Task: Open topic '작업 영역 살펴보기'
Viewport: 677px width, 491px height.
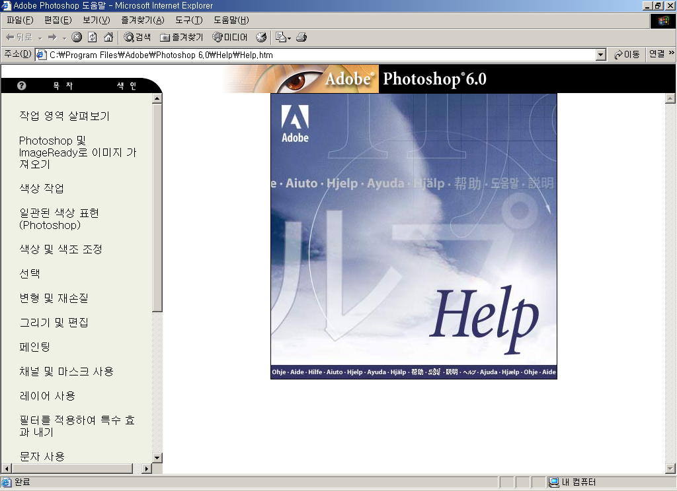Action: tap(64, 116)
